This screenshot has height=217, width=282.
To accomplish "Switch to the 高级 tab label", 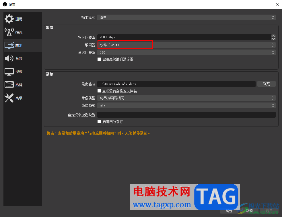I will pos(19,98).
